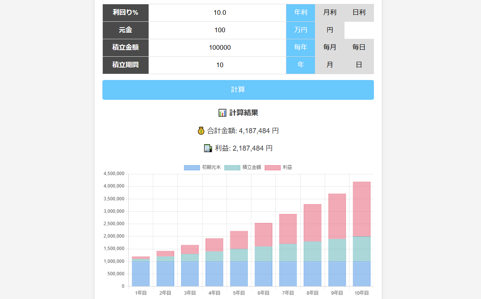Choose 毎年 yearly deposit frequency
This screenshot has width=481, height=299.
click(x=301, y=47)
